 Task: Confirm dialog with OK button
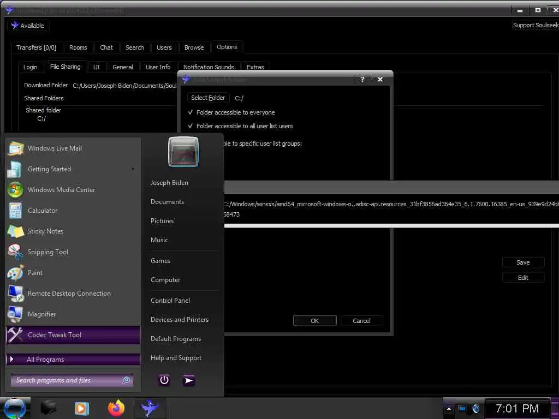click(x=315, y=321)
